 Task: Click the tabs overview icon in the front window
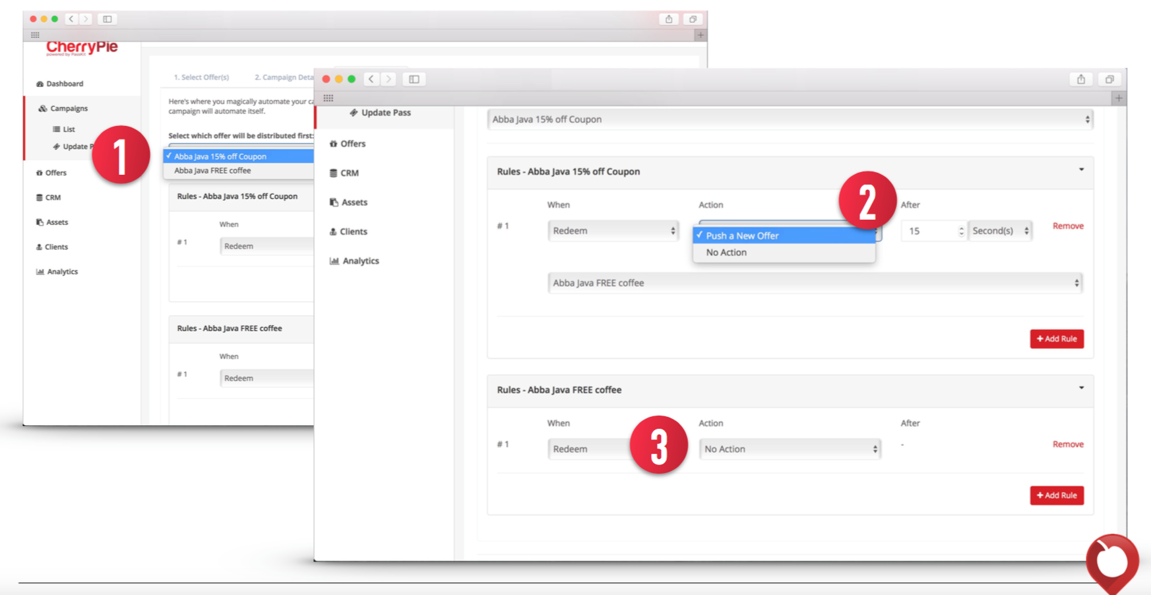[1109, 79]
